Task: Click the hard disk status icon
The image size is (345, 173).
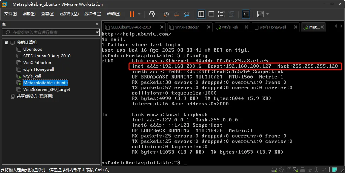Action: tap(274, 170)
